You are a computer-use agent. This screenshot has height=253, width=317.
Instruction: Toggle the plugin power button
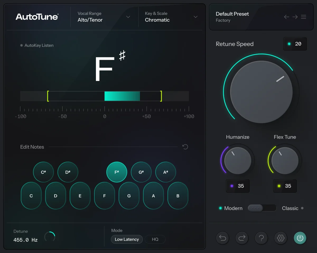point(300,238)
